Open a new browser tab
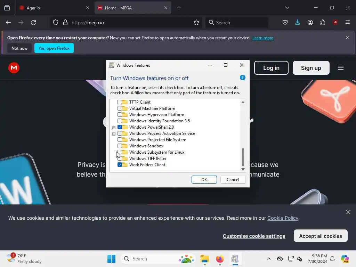Image resolution: width=356 pixels, height=267 pixels. [x=179, y=8]
